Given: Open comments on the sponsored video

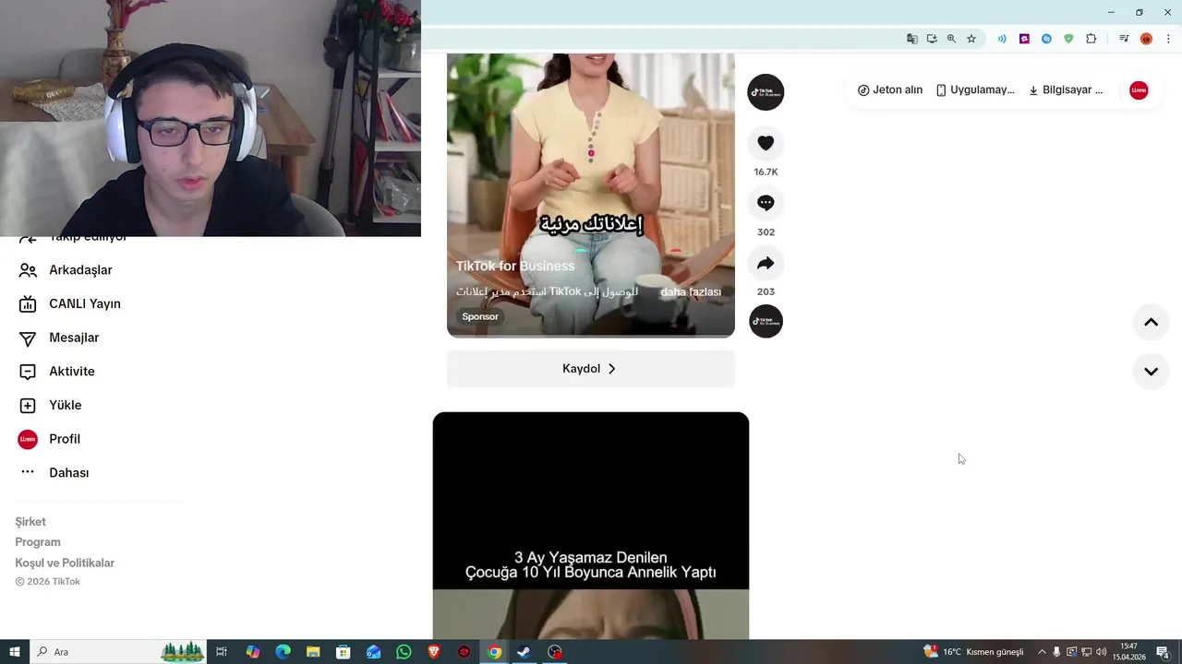Looking at the screenshot, I should tap(766, 203).
